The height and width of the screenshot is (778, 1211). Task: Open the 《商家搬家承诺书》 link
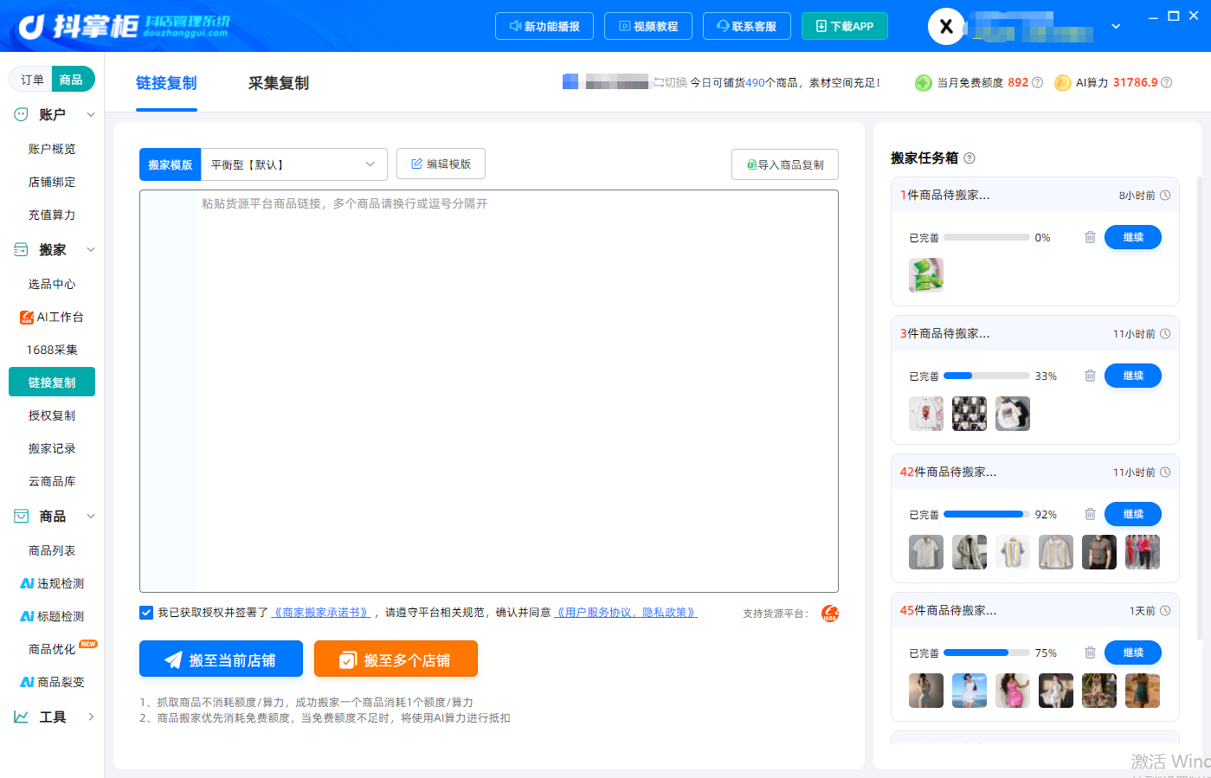321,613
